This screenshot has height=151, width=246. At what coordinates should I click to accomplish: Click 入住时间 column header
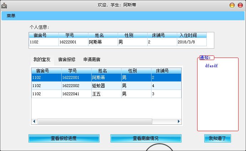click(192, 35)
